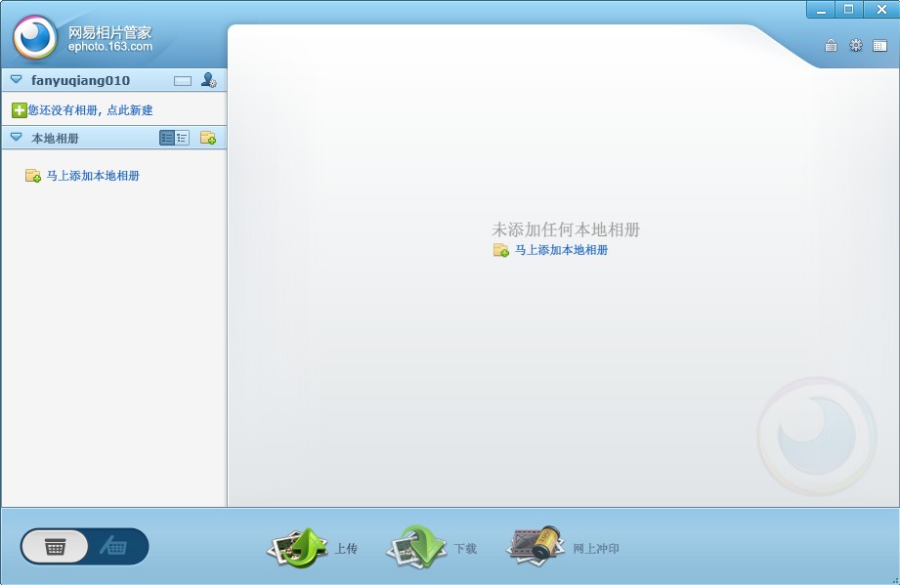Viewport: 900px width, 585px height.
Task: Open settings via the gear icon
Action: [x=856, y=45]
